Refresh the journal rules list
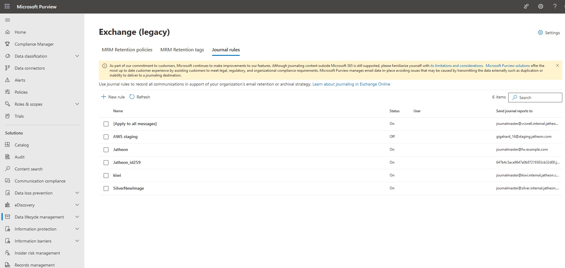Viewport: 565px width, 268px height. [140, 97]
